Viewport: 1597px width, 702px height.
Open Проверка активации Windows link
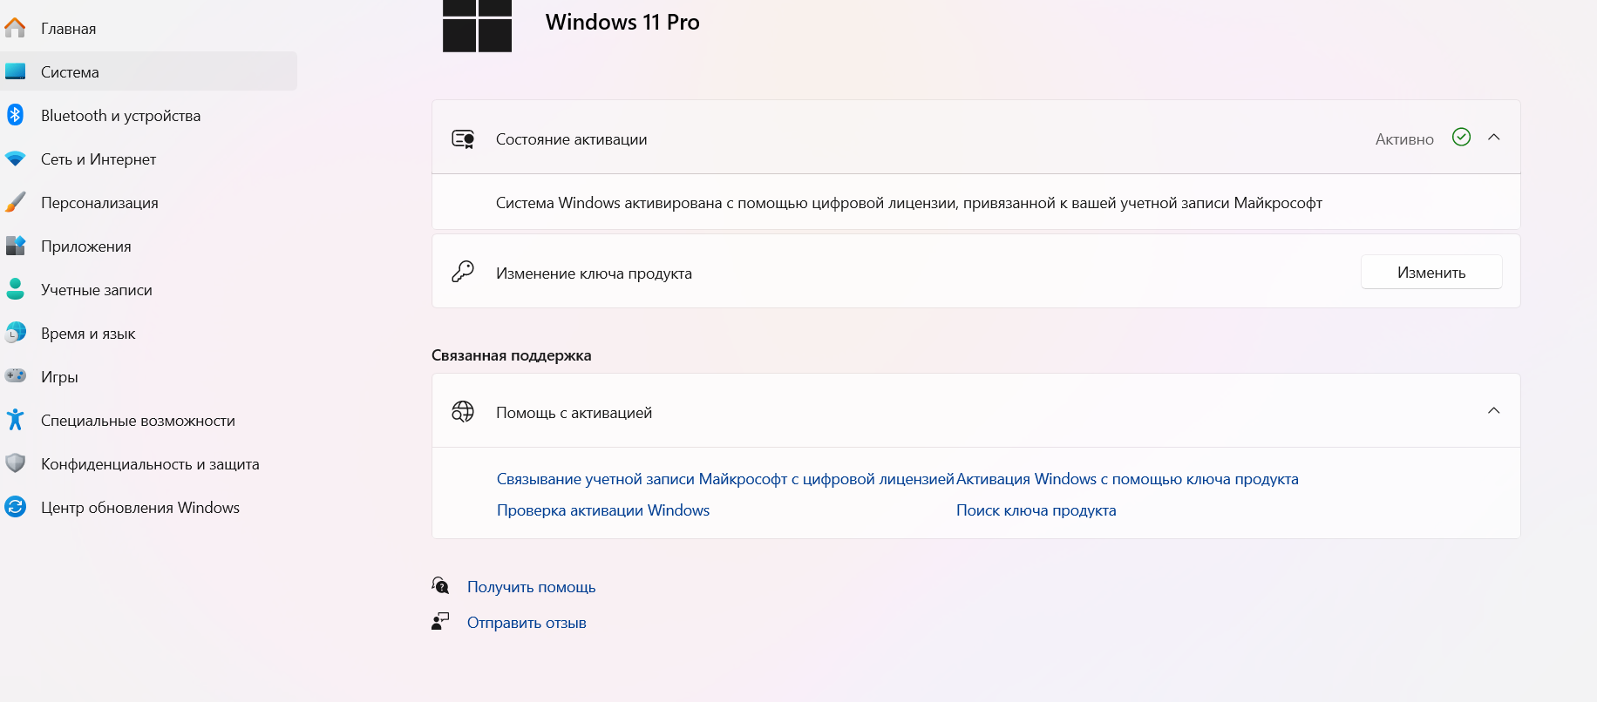602,510
